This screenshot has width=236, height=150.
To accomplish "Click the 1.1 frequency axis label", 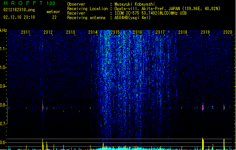I will (3, 49).
